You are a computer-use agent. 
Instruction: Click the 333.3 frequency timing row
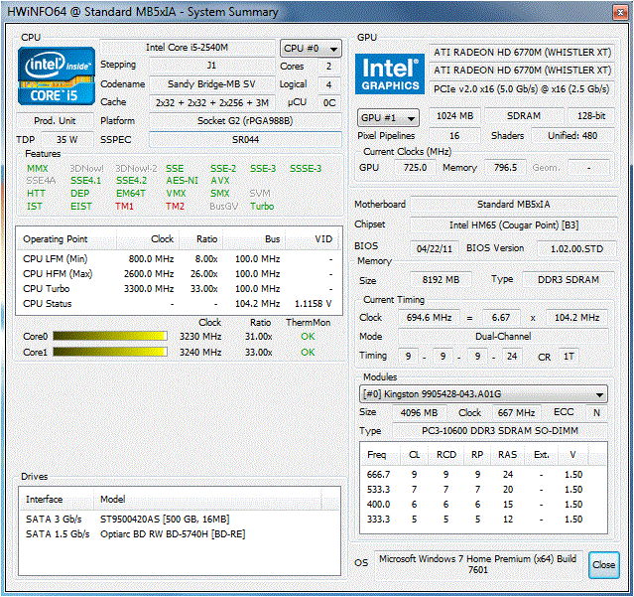(483, 519)
